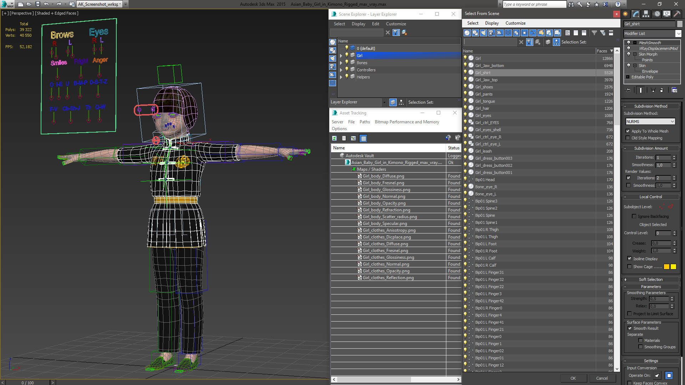Viewport: 685px width, 385px height.
Task: Open the Utilities hammer tab
Action: pos(677,14)
